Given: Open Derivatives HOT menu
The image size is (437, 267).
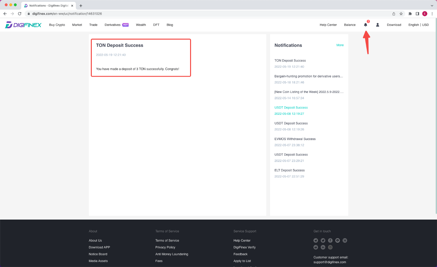Looking at the screenshot, I should 117,25.
